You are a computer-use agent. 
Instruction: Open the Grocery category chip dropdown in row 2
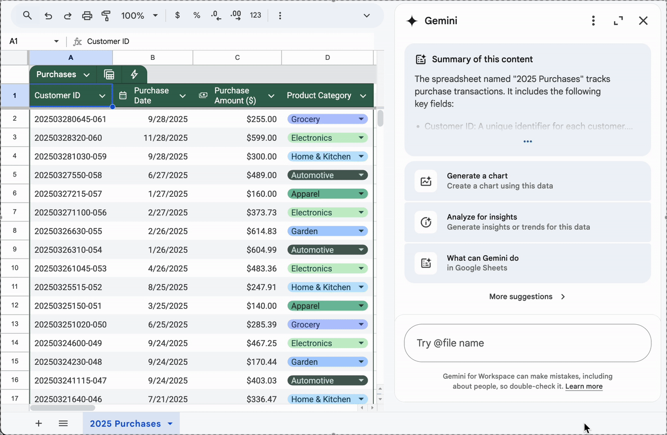361,119
